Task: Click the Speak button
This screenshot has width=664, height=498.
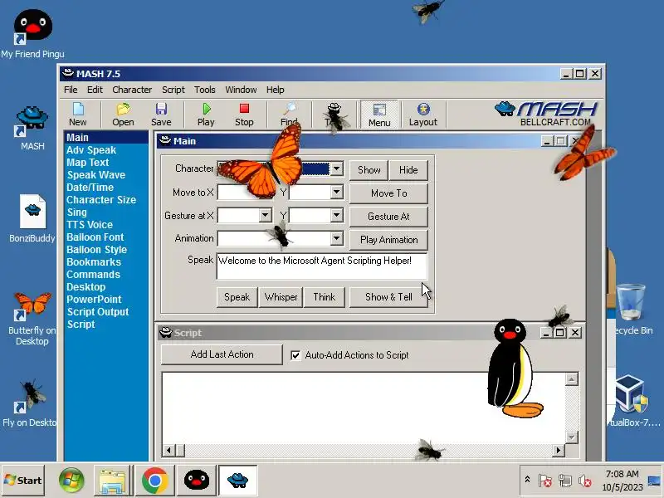Action: coord(237,297)
